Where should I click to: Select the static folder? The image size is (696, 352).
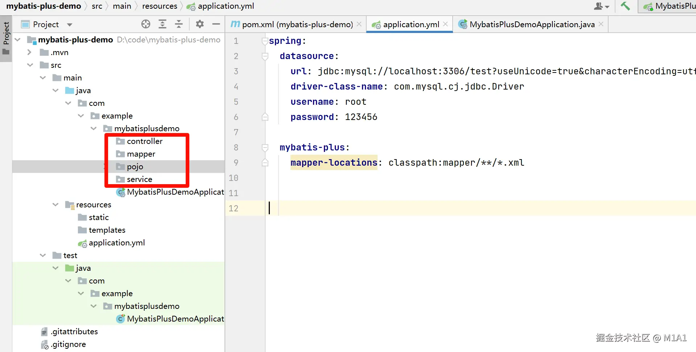coord(98,217)
